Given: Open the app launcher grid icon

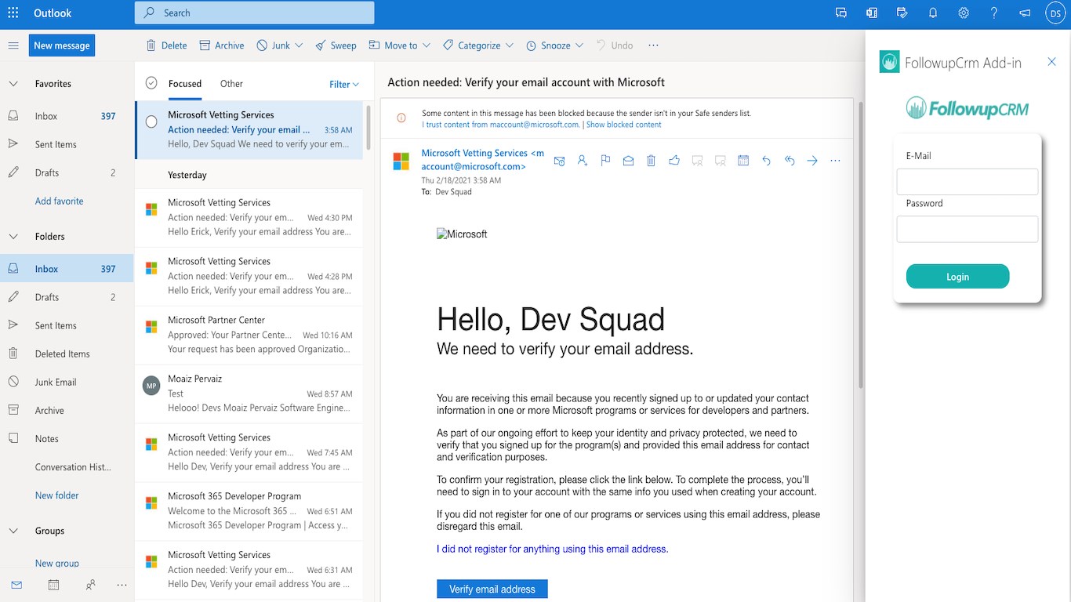Looking at the screenshot, I should (13, 13).
